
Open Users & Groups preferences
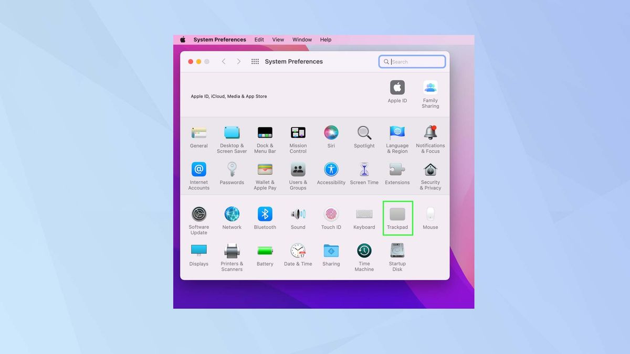click(298, 170)
